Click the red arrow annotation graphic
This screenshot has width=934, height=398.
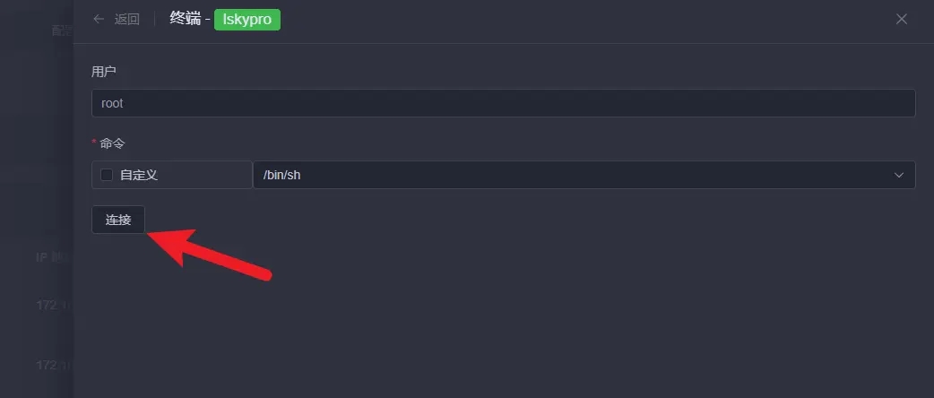209,255
